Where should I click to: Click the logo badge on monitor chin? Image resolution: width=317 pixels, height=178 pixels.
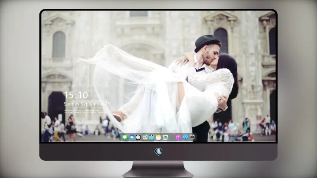pyautogui.click(x=158, y=152)
